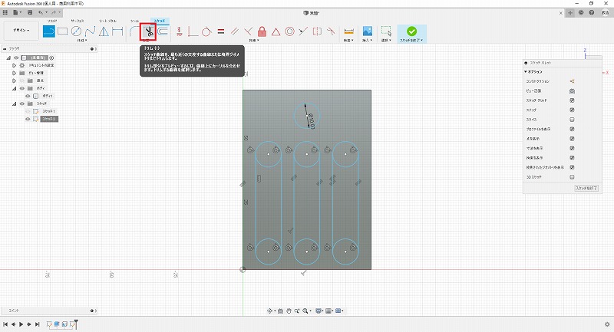Image resolution: width=614 pixels, height=332 pixels.
Task: Enable the Slice checkbox
Action: [572, 120]
